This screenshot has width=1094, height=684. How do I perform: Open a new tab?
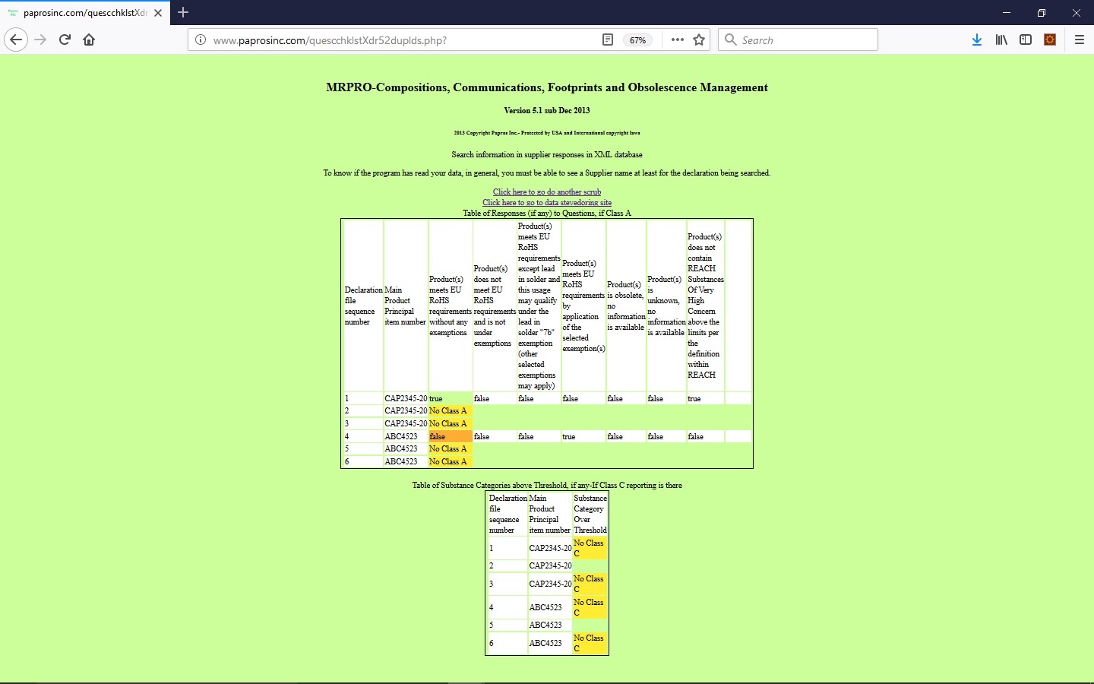(x=183, y=12)
